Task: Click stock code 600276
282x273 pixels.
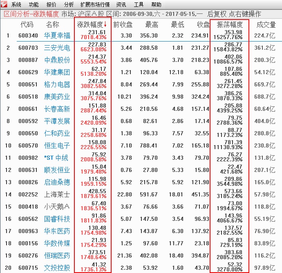Action: tap(28, 255)
